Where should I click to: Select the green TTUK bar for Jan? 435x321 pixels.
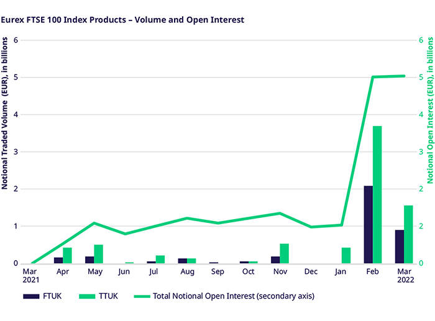(346, 255)
